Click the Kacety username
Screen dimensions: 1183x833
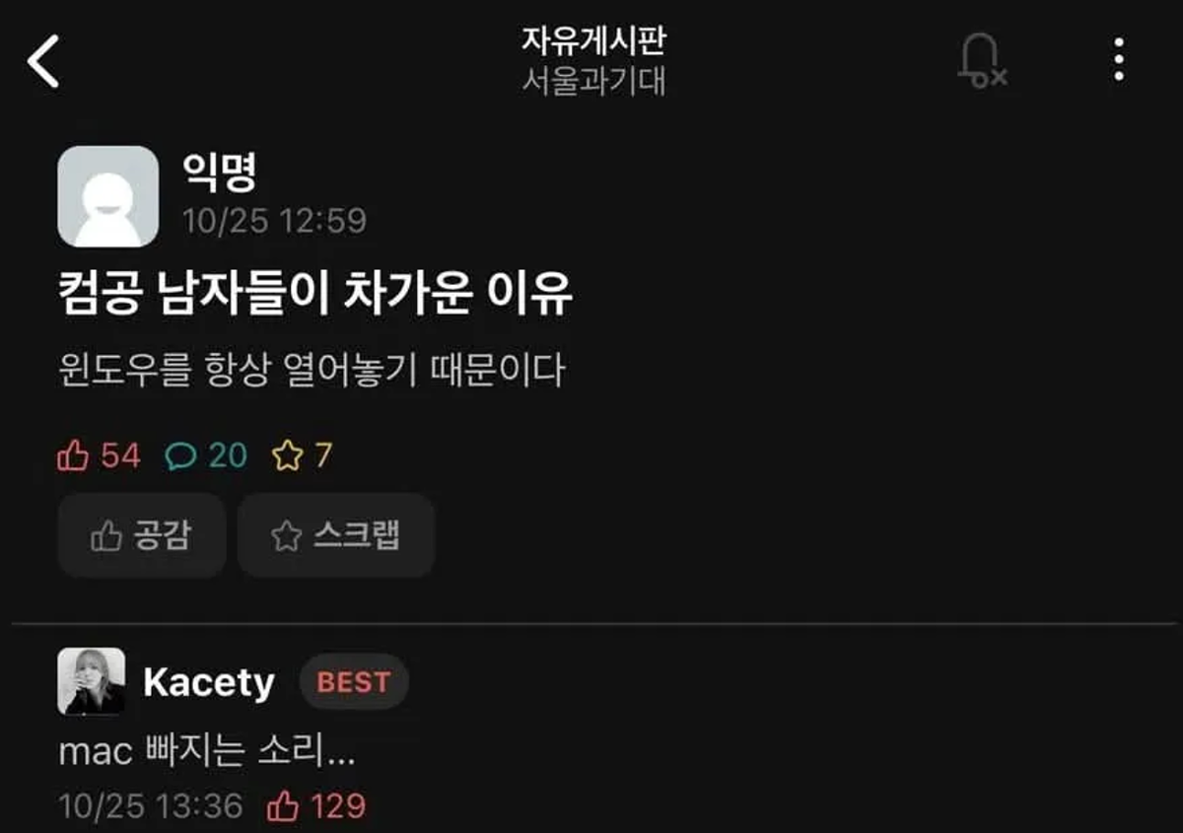coord(209,682)
